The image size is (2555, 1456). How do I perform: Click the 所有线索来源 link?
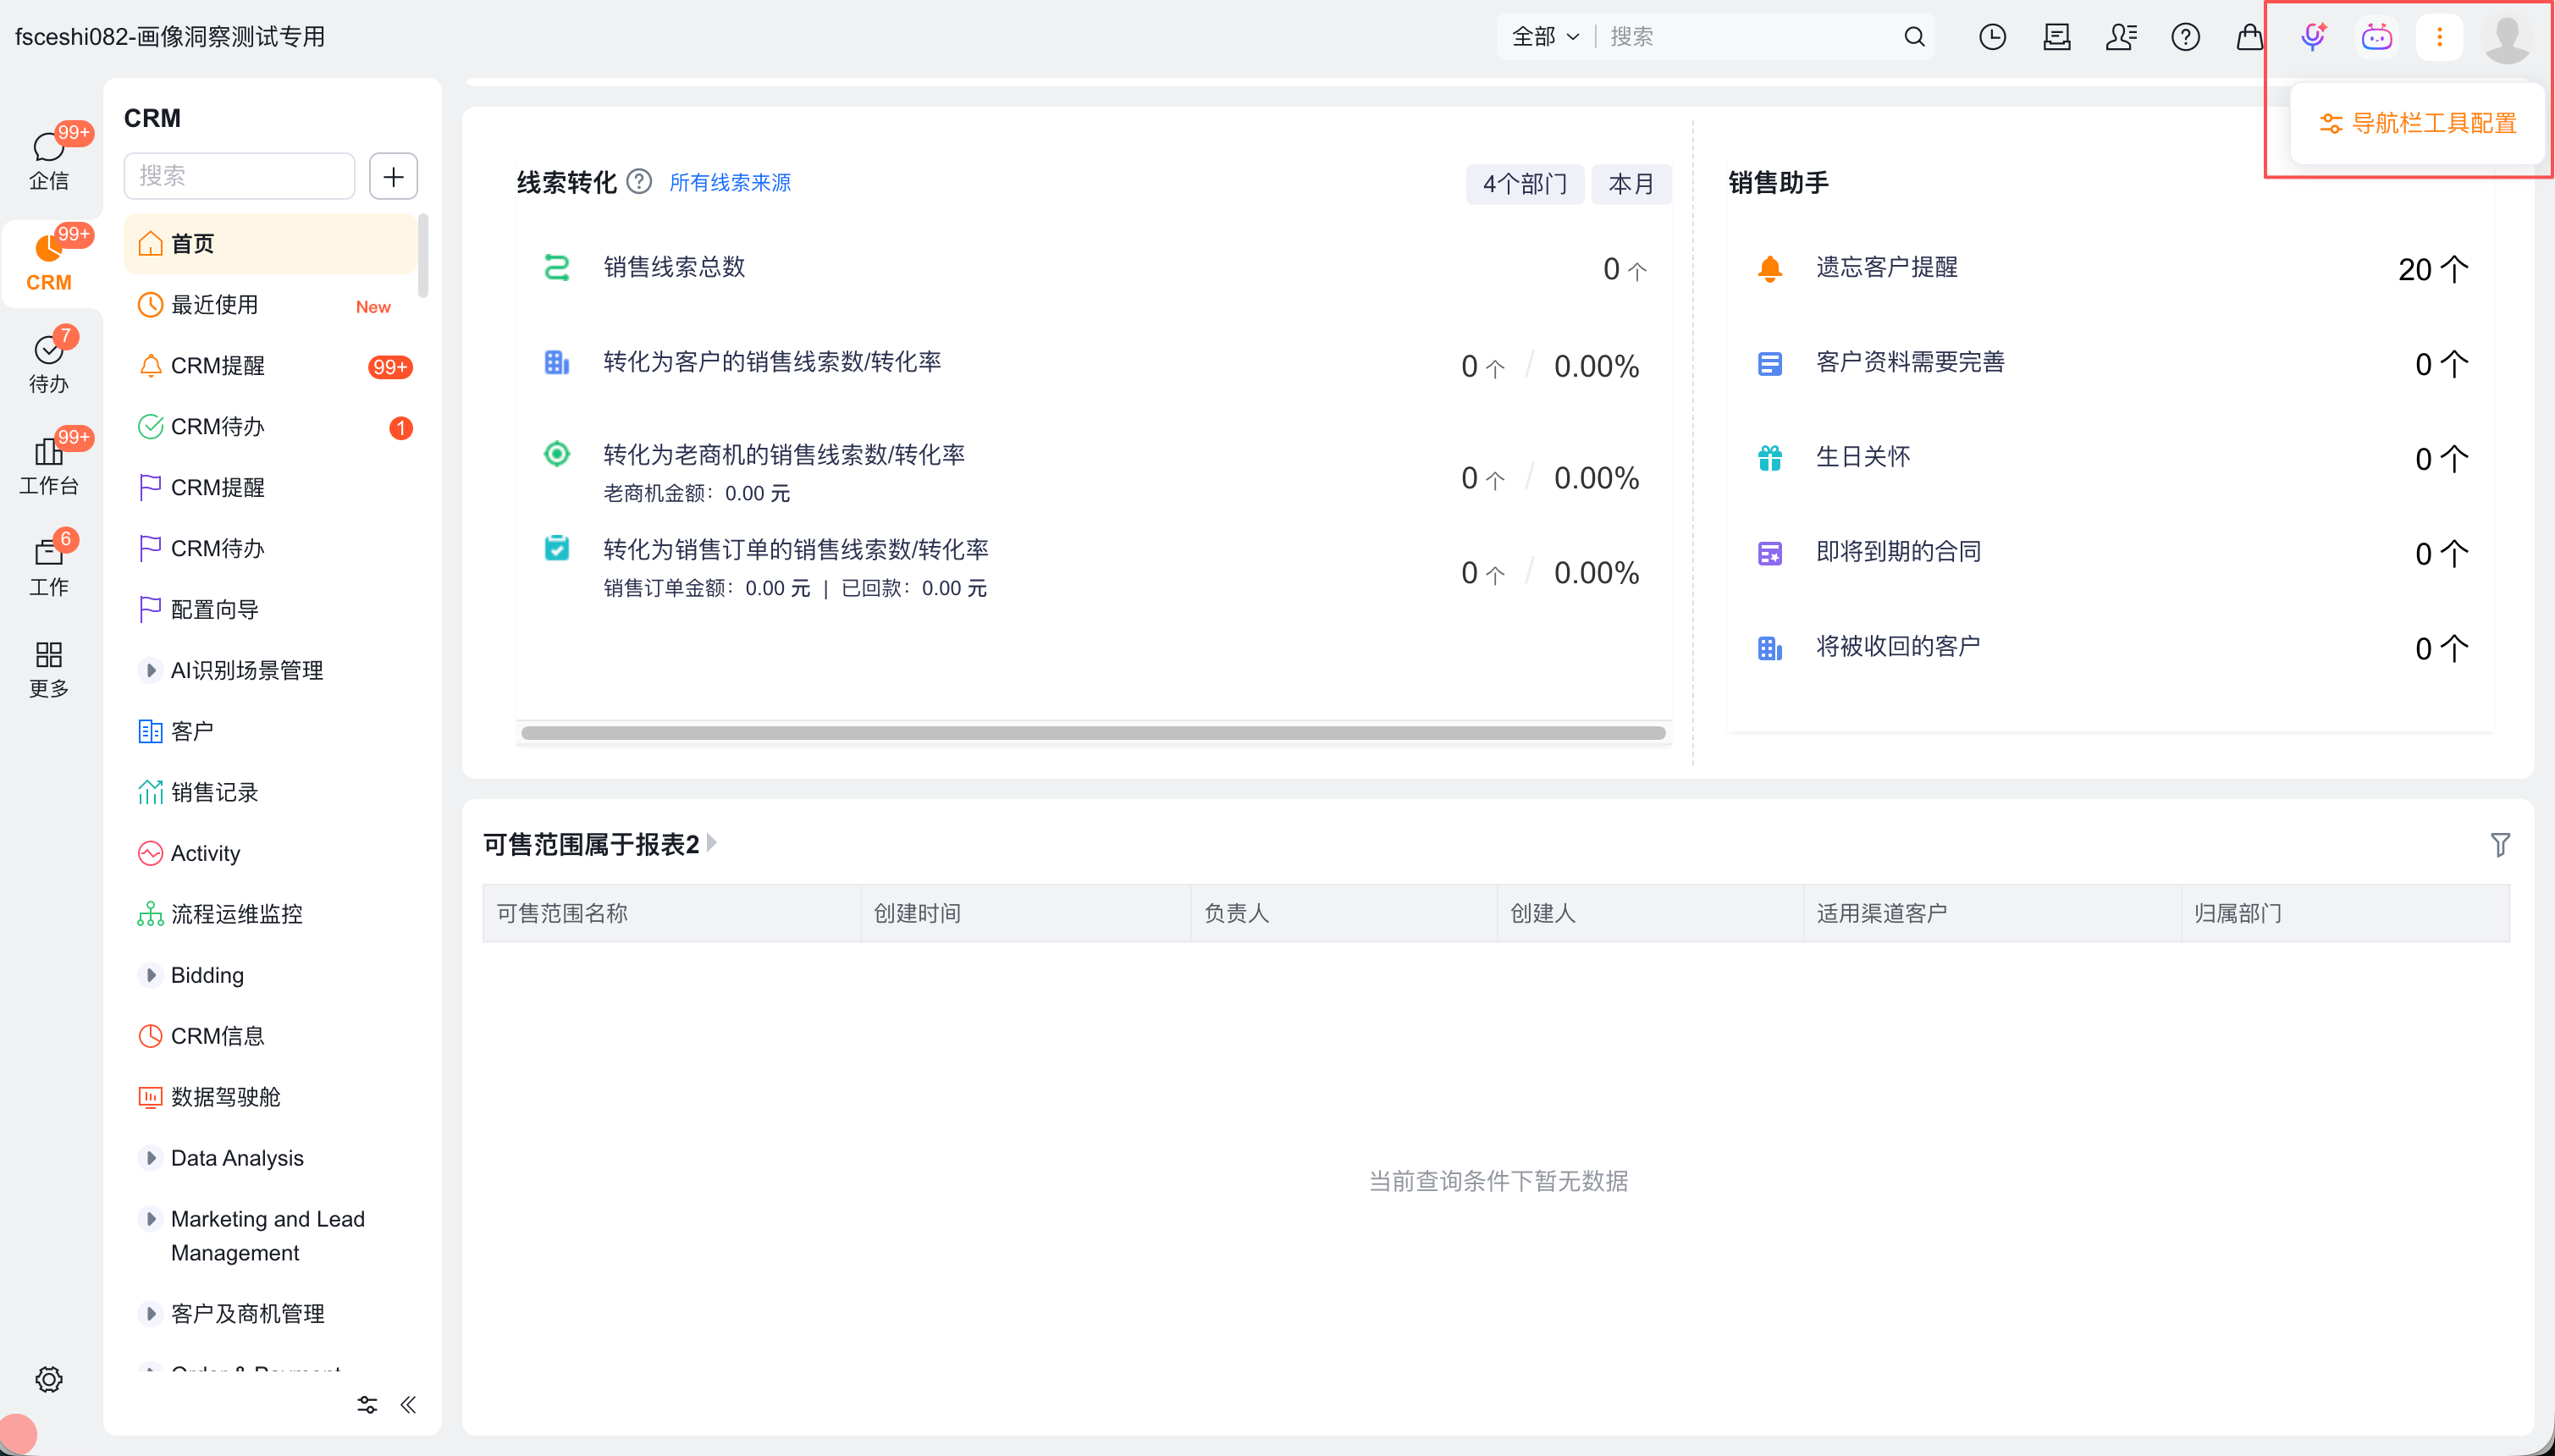(x=730, y=182)
